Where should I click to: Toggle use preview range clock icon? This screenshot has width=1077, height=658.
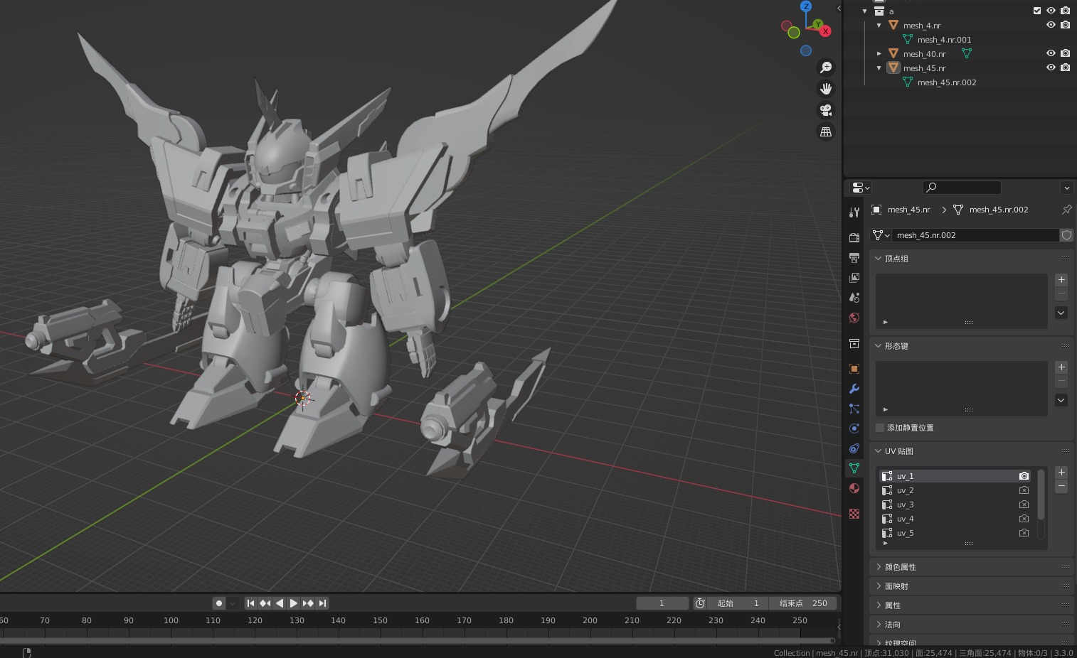[x=700, y=603]
